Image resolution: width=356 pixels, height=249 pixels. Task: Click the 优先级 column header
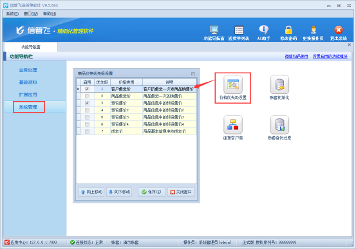pyautogui.click(x=102, y=82)
